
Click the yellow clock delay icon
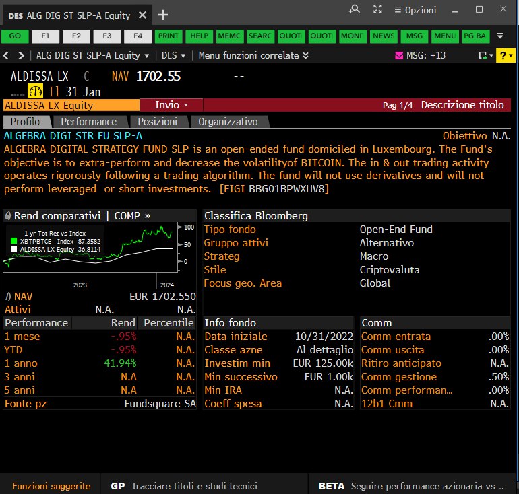[x=35, y=92]
